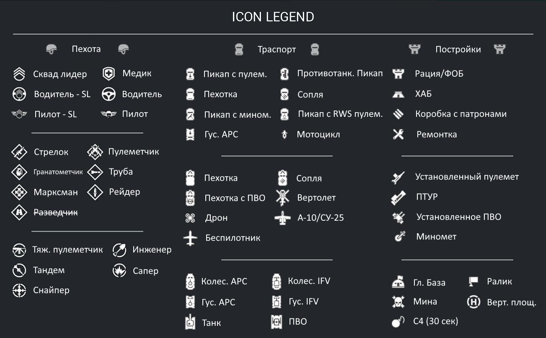Click the Беспилотник plane icon
Viewport: 546px width, 338px height.
(x=190, y=238)
